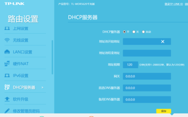188x117 pixels.
Task: Click the 软件升级 upload arrow icon
Action: [x=7, y=99]
